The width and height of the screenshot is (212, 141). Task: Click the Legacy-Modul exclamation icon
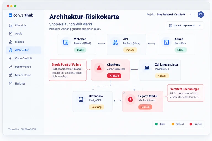[x=130, y=100]
